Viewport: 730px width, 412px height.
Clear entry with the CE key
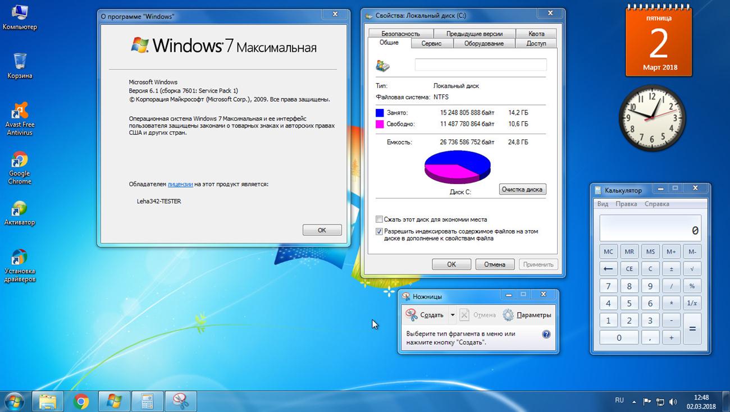pyautogui.click(x=629, y=269)
